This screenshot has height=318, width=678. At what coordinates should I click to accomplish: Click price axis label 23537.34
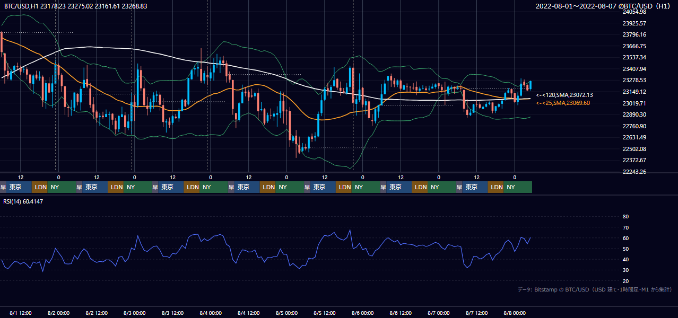(634, 57)
